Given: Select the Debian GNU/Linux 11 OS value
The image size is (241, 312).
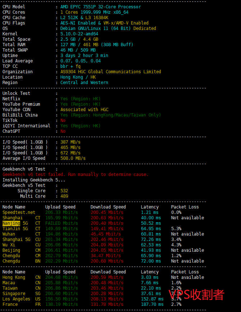Looking at the screenshot, I should tap(108, 28).
